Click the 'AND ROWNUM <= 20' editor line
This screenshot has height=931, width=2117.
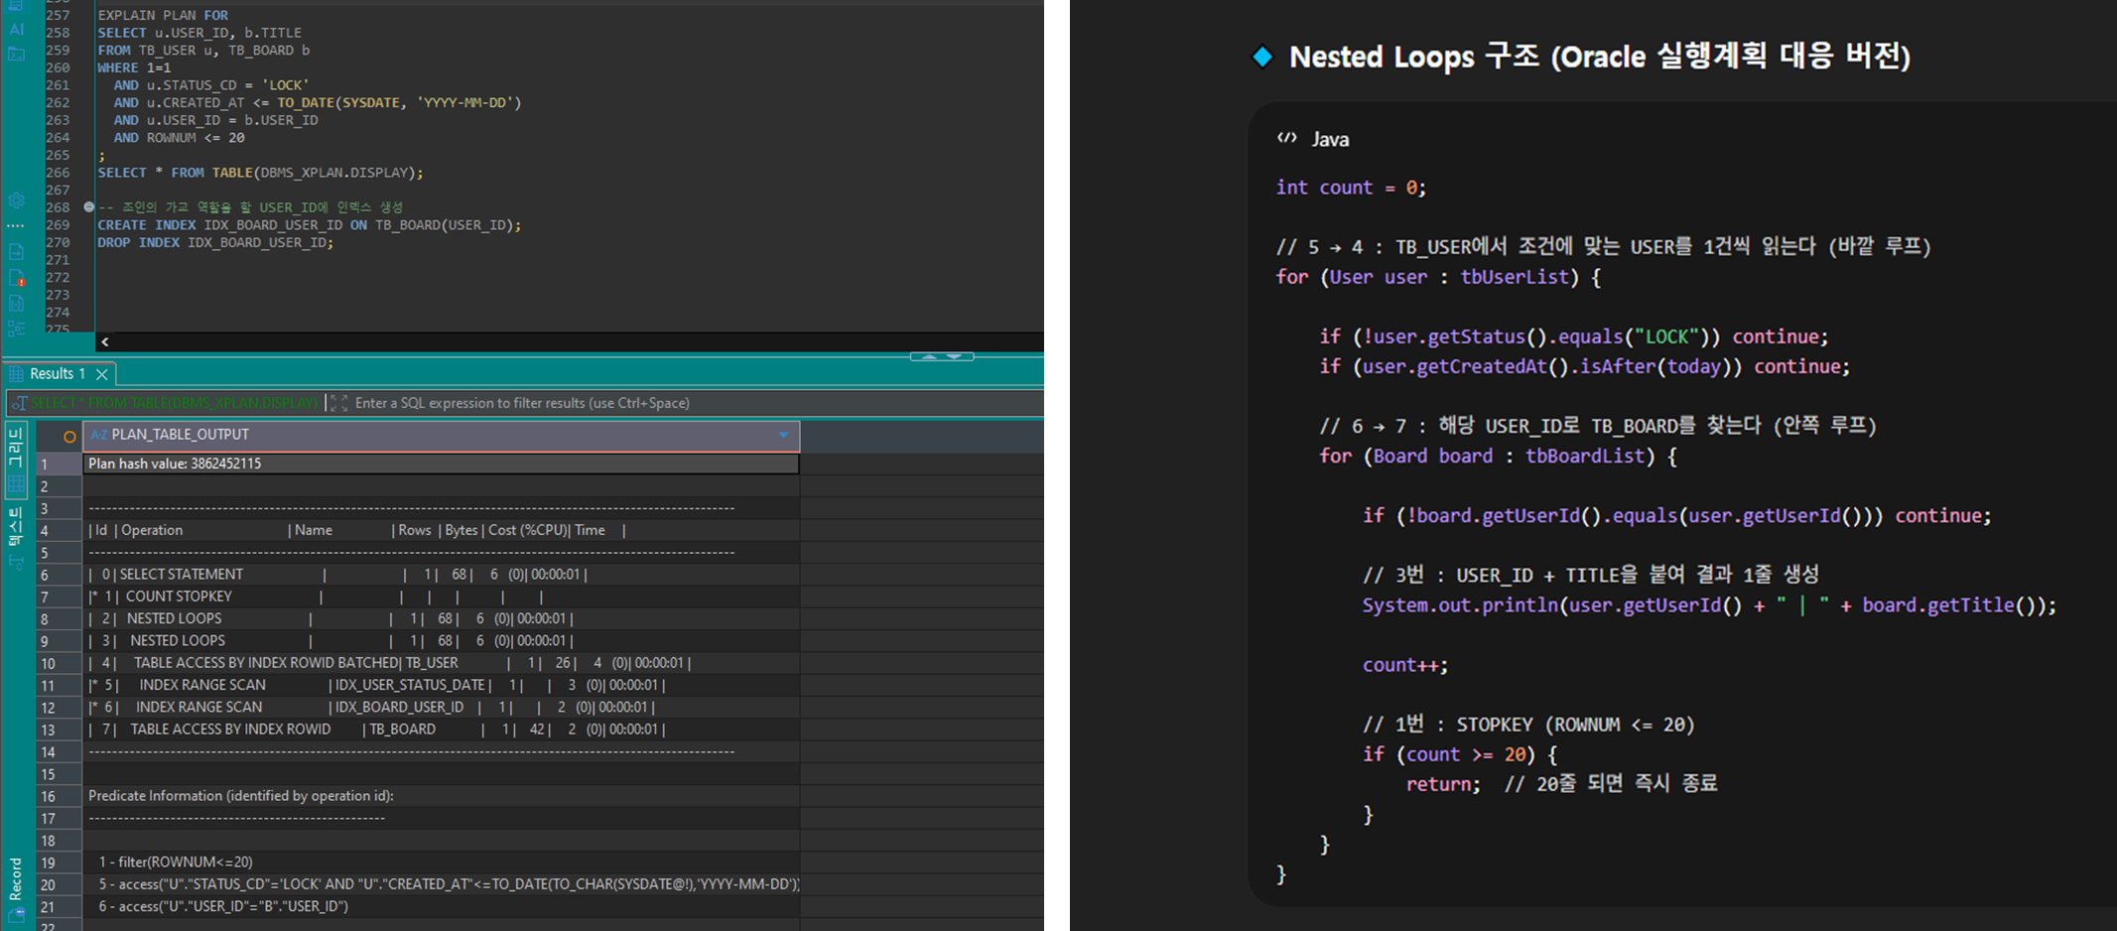coord(179,138)
